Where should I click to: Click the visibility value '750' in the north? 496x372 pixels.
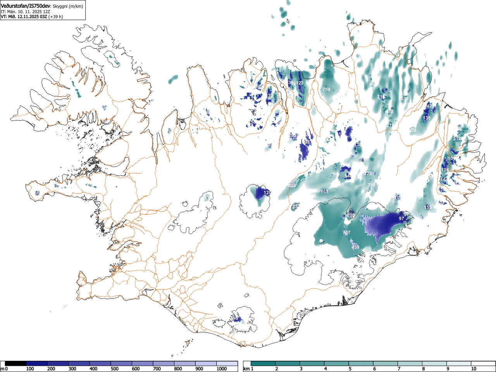(326, 90)
